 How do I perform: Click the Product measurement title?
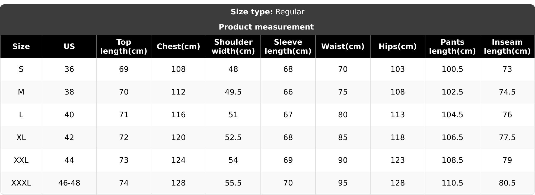tap(266, 27)
